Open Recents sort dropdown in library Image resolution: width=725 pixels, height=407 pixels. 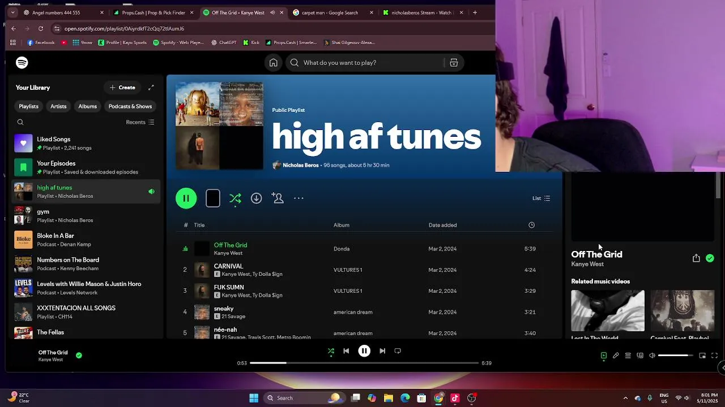point(140,122)
